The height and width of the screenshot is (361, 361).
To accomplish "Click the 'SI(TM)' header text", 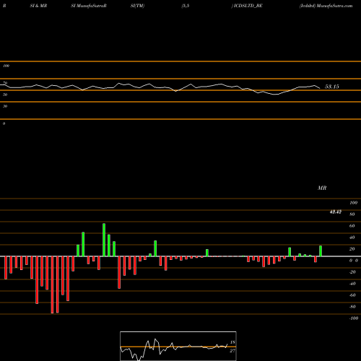I will tap(137, 6).
